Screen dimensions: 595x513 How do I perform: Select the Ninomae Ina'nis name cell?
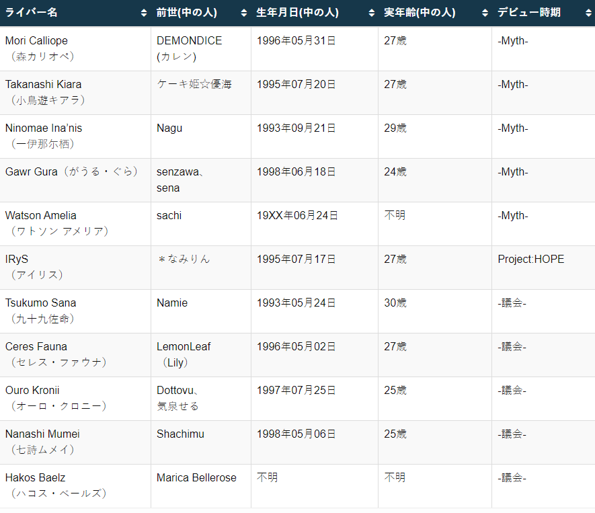click(75, 136)
